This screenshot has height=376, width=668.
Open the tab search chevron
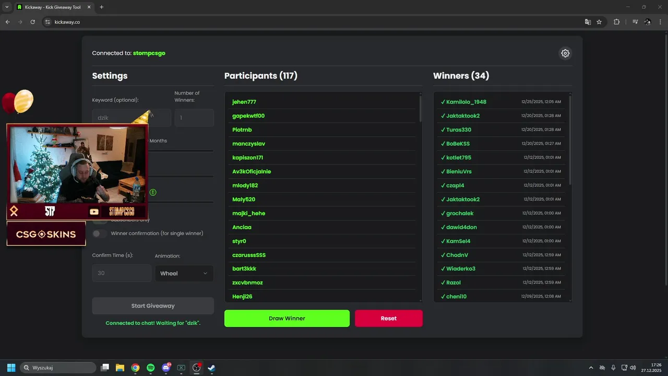pyautogui.click(x=7, y=7)
